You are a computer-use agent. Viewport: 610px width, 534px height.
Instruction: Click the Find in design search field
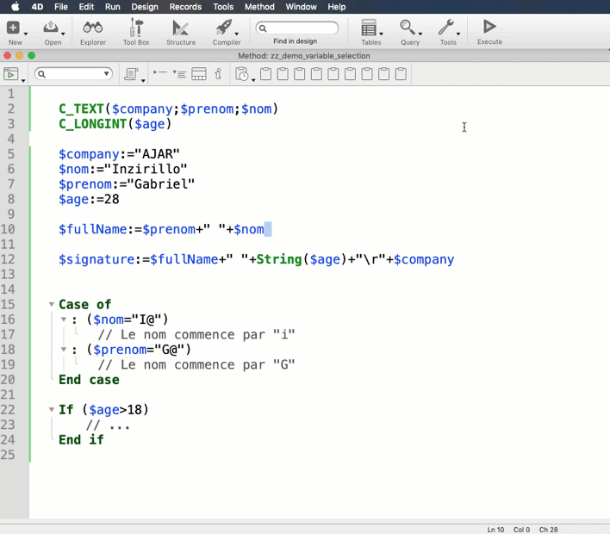tap(297, 28)
